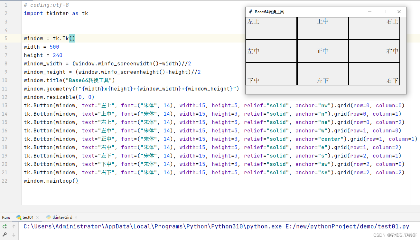
Task: Click the '# coding:utf-8' comment line
Action: click(x=46, y=5)
